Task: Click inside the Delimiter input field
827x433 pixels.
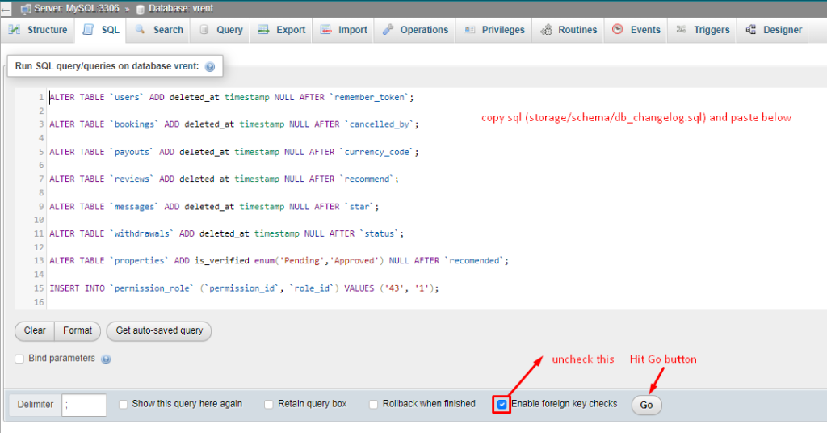Action: pos(84,405)
